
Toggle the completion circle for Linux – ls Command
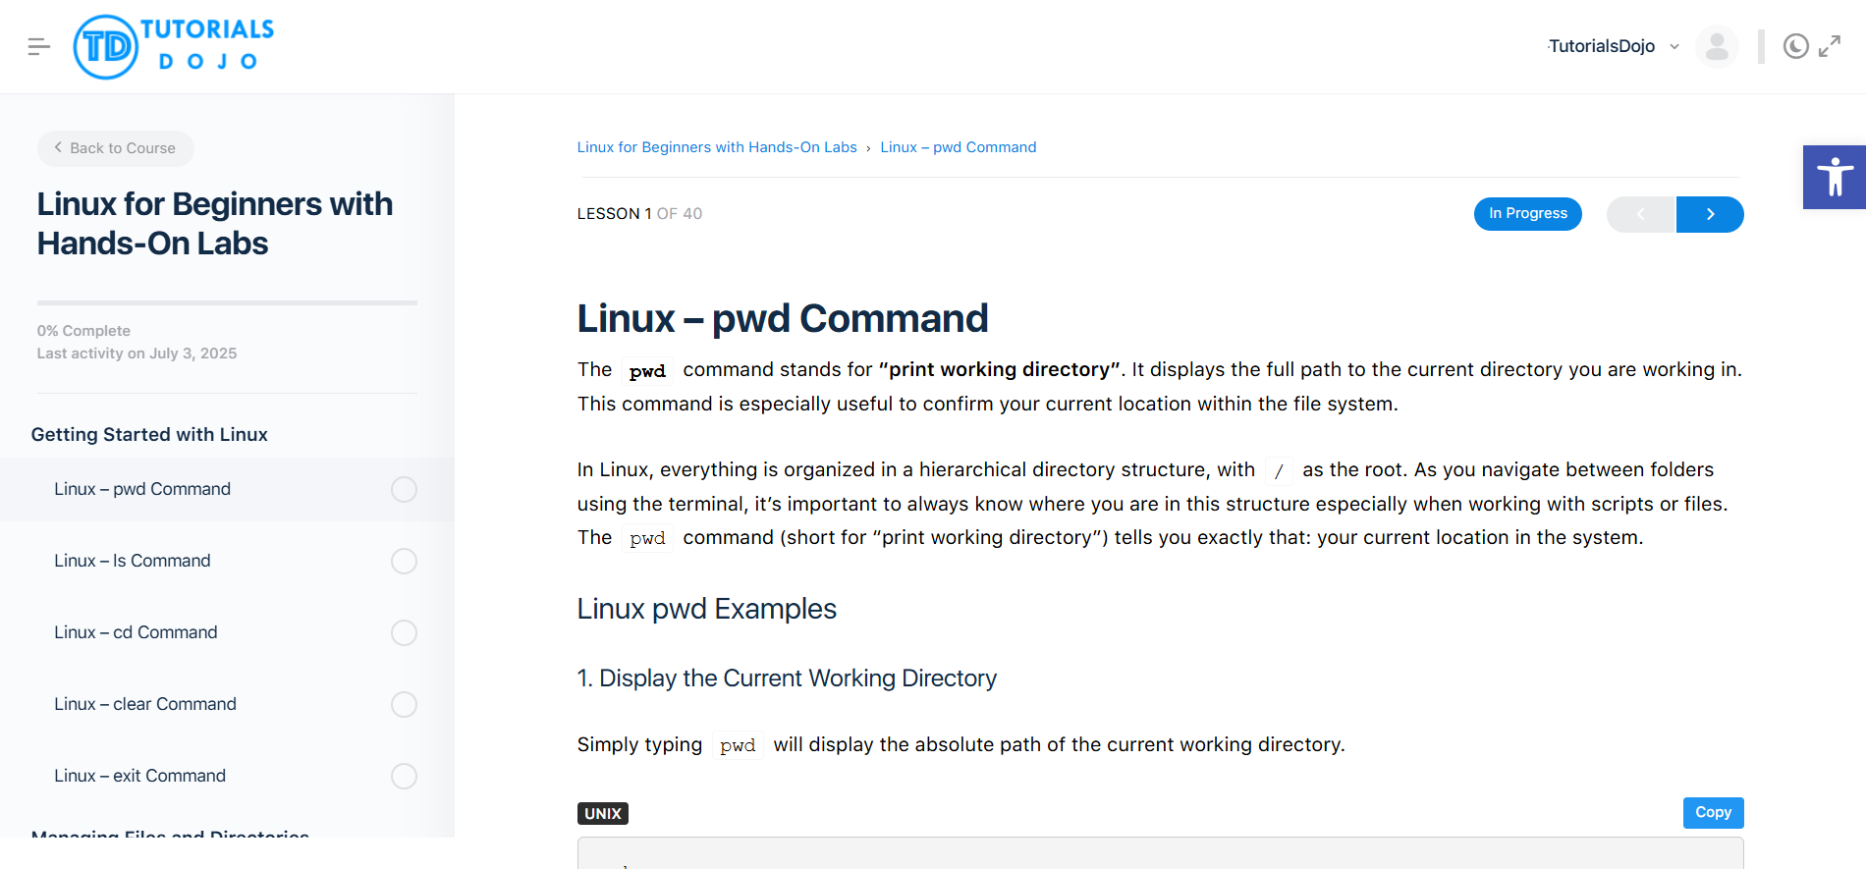(404, 561)
